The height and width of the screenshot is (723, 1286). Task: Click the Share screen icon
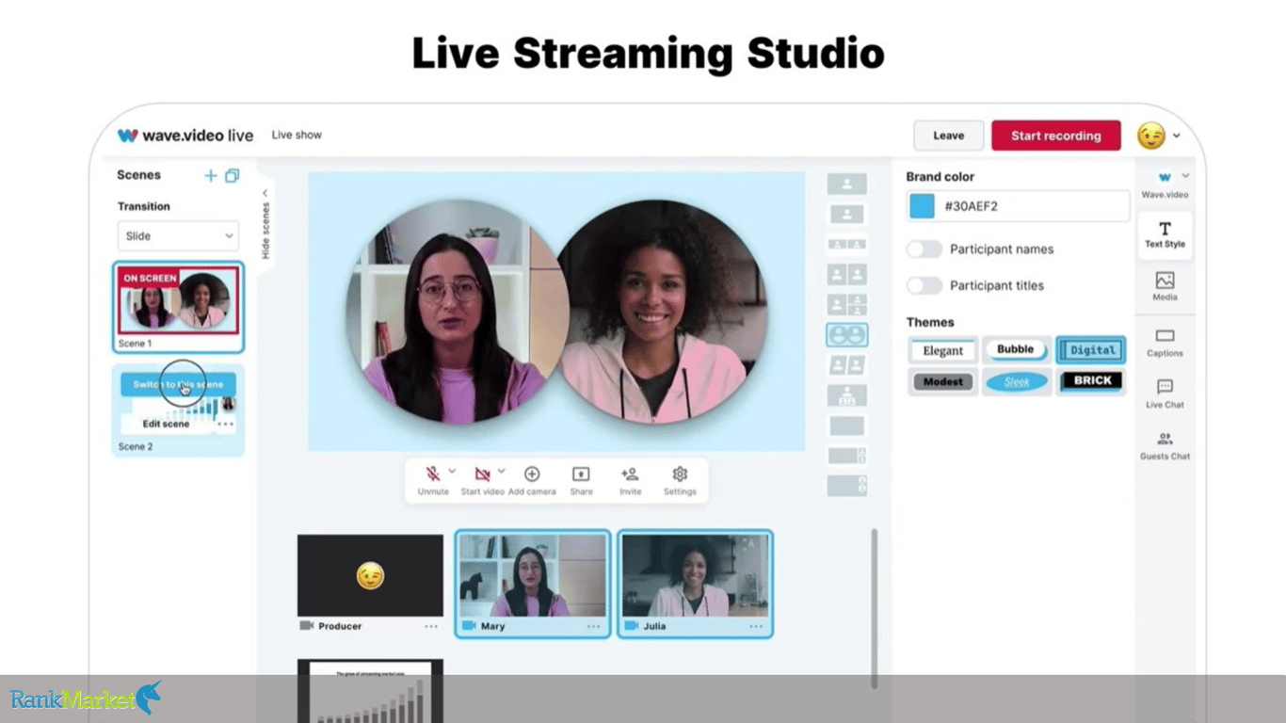[581, 474]
